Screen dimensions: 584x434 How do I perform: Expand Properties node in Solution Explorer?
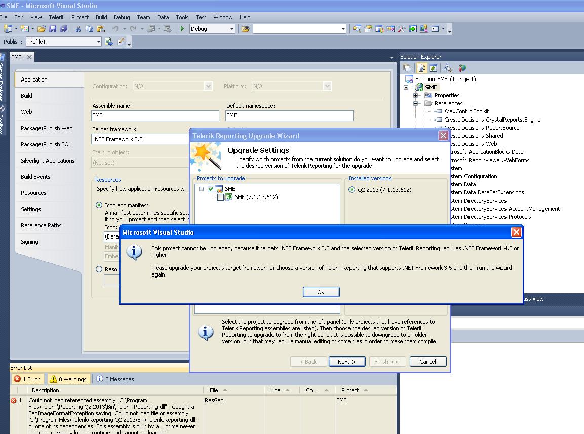tap(415, 95)
